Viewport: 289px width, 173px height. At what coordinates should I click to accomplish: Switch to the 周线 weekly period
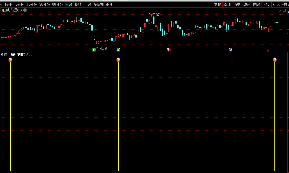coord(78,4)
